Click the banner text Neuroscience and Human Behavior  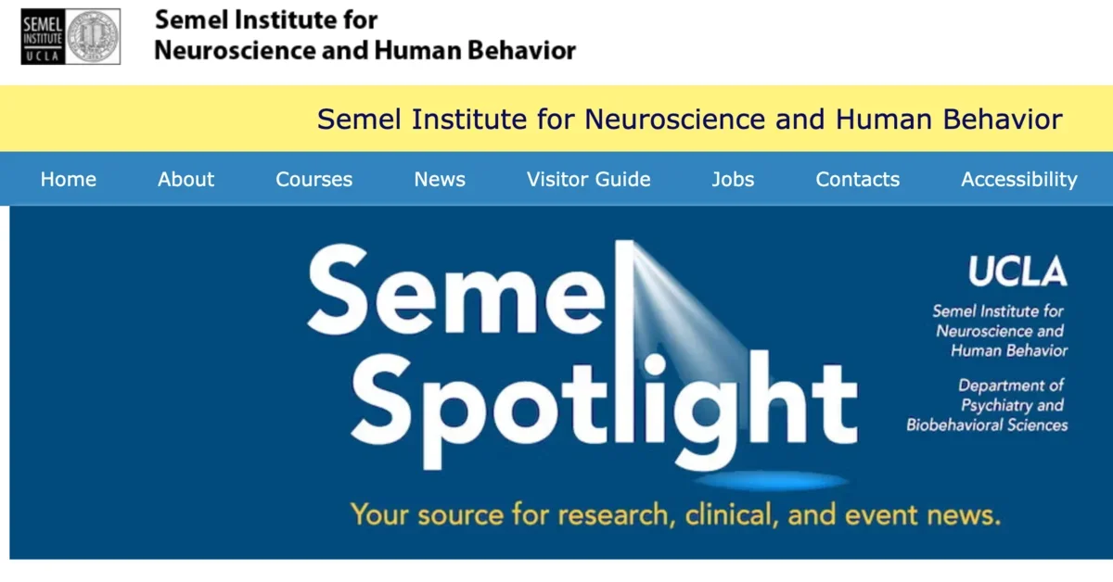click(x=1002, y=341)
